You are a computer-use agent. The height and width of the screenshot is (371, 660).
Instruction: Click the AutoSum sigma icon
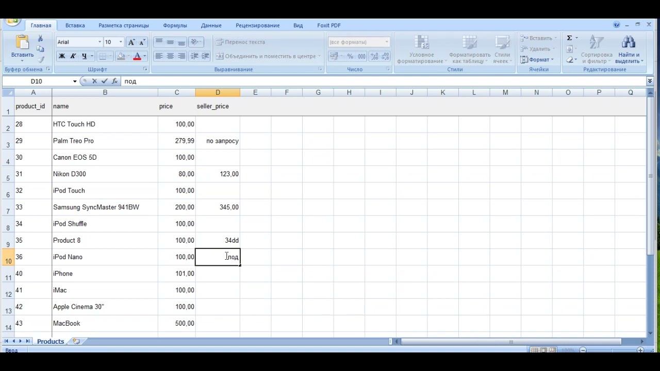[569, 38]
